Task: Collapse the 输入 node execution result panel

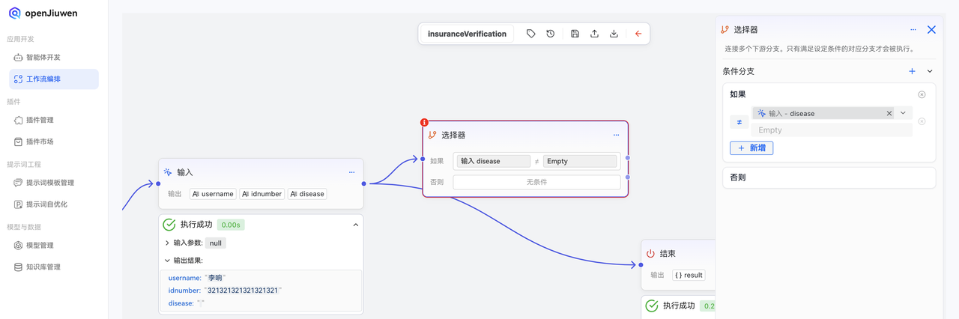Action: tap(356, 225)
